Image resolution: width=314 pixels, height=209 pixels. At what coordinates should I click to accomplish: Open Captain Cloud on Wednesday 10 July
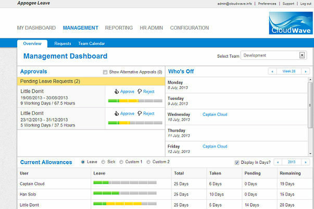[x=215, y=114]
